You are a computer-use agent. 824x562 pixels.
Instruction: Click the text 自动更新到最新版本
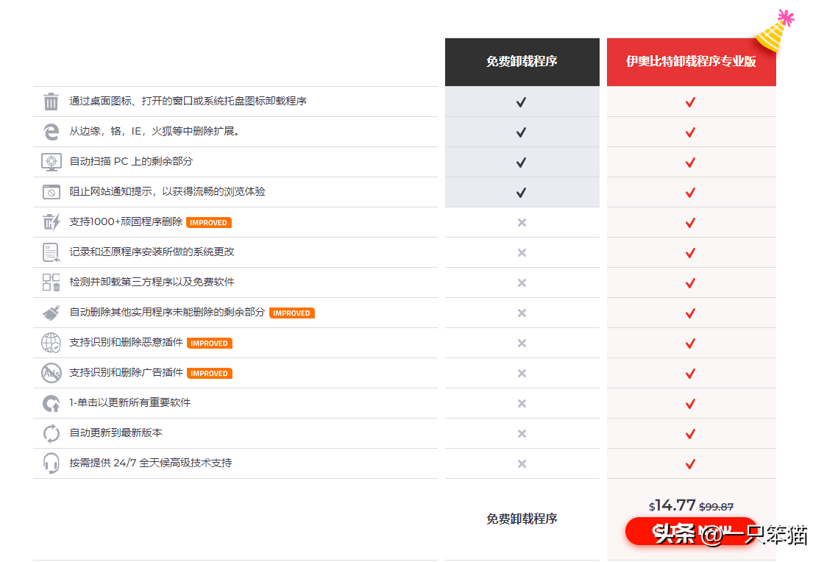(116, 433)
